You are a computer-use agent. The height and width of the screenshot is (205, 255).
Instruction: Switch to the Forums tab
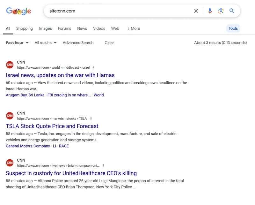pos(64,28)
